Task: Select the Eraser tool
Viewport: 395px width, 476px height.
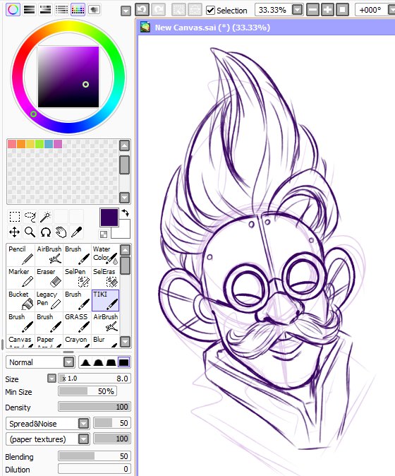Action: point(49,278)
